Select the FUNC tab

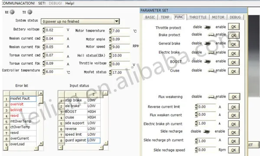[179, 17]
